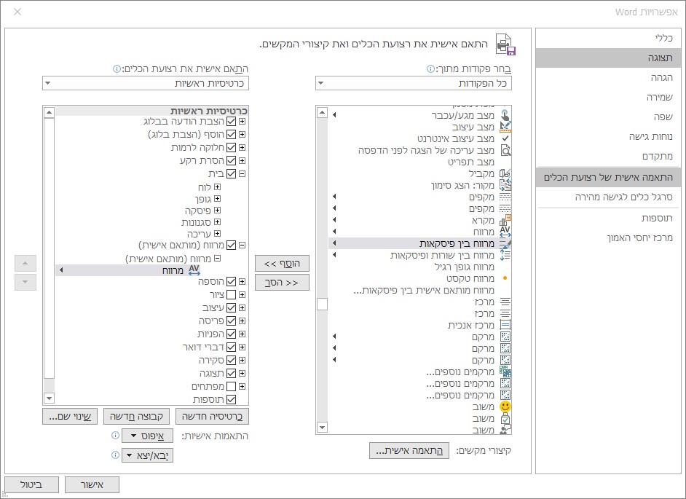Click commands list scroll down arrow
This screenshot has height=499, width=686.
click(322, 427)
